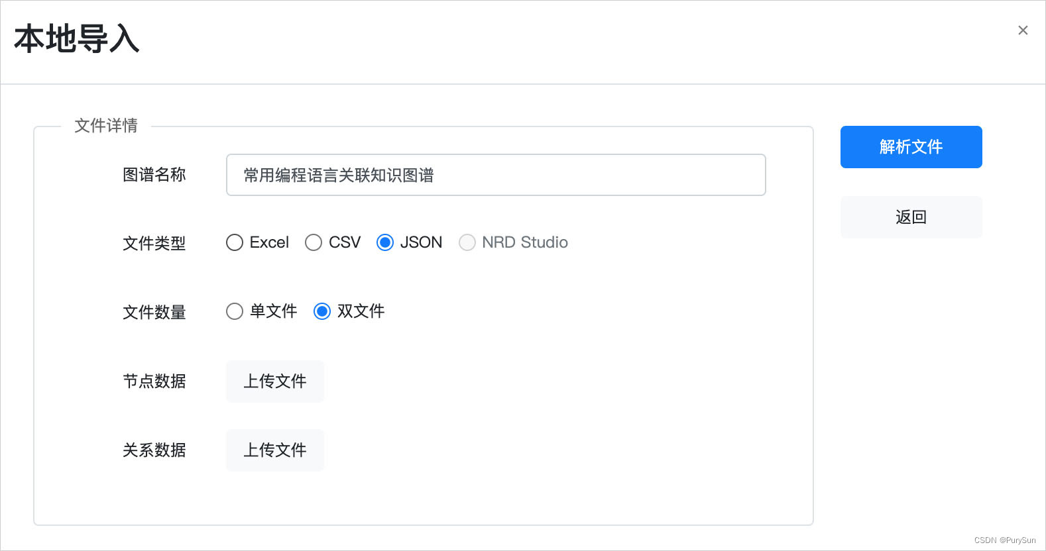Return to the previous screen
This screenshot has height=551, width=1046.
point(911,217)
